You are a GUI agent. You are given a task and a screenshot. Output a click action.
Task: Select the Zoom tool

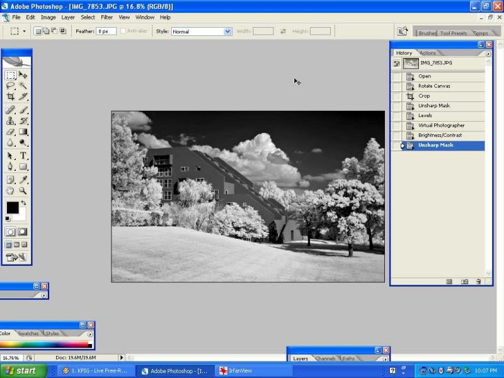click(23, 191)
